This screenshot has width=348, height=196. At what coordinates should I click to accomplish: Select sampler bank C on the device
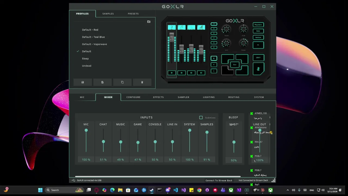[x=214, y=71]
